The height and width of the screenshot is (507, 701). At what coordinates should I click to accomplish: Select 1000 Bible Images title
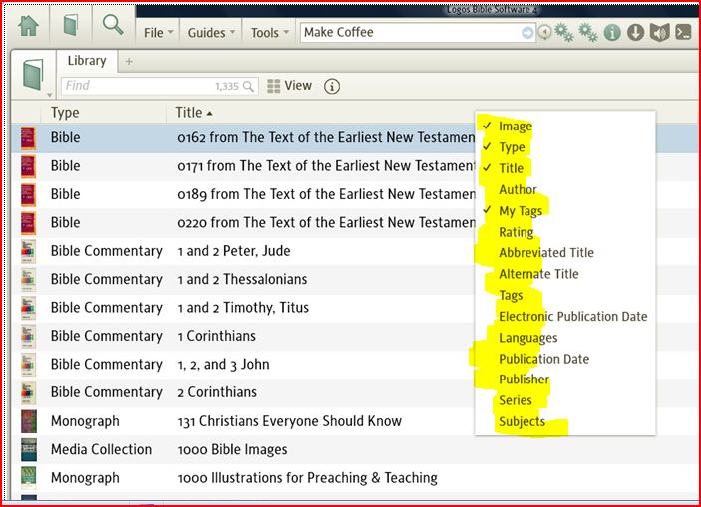[232, 449]
